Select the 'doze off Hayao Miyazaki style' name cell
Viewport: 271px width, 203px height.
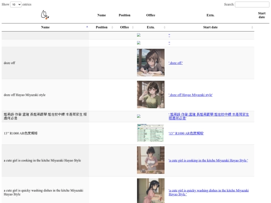45,95
